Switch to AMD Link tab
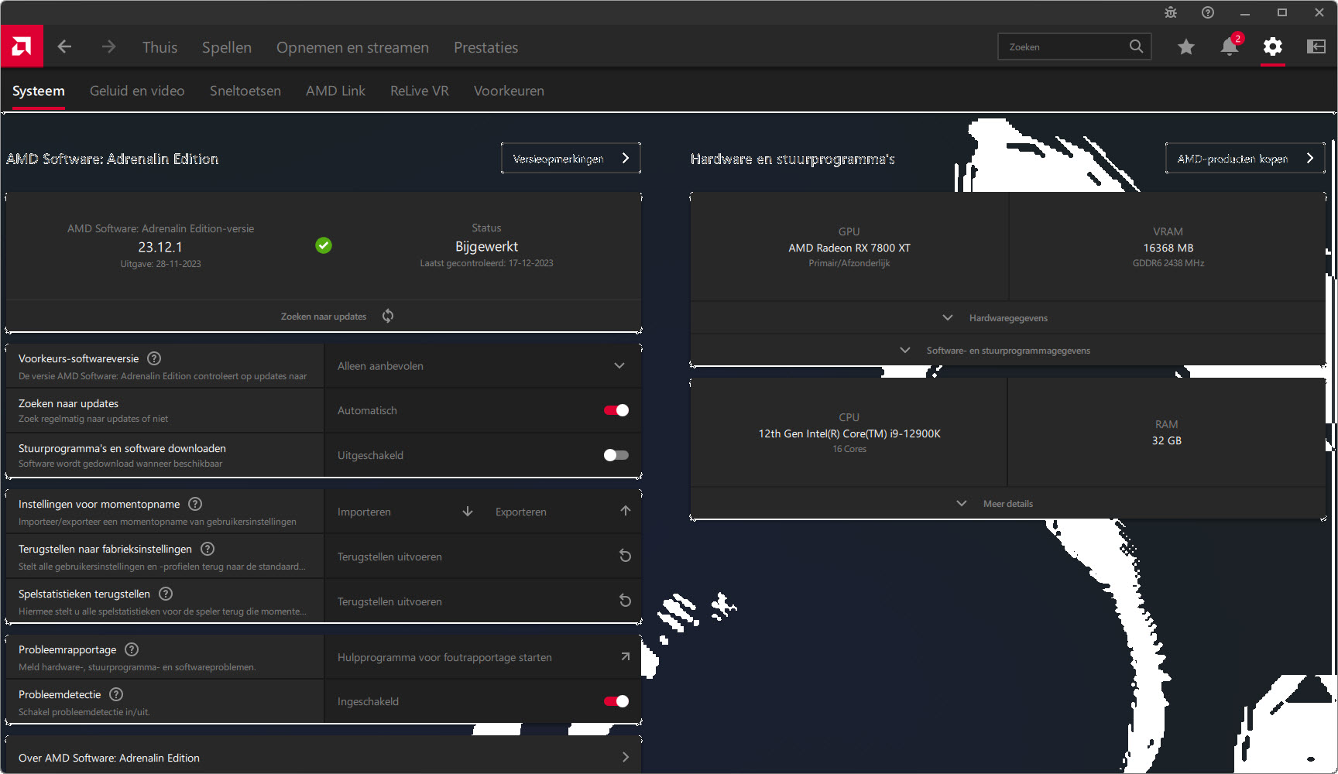 (335, 91)
